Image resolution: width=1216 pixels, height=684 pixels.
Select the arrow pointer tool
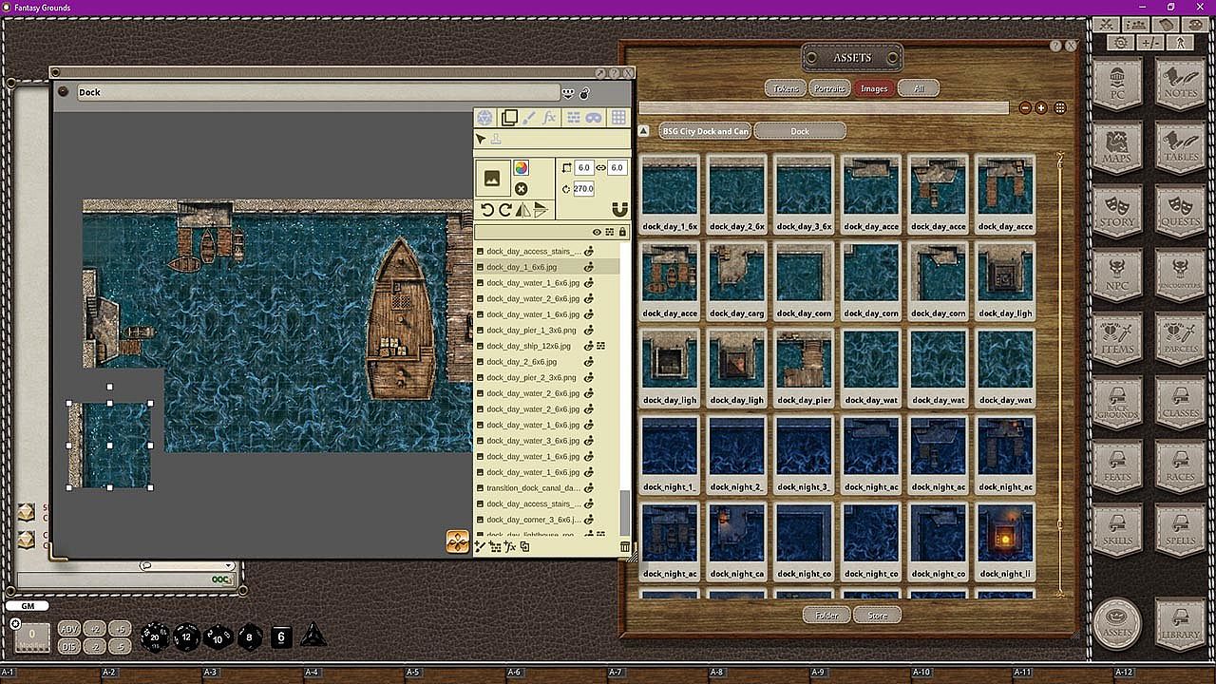point(481,140)
